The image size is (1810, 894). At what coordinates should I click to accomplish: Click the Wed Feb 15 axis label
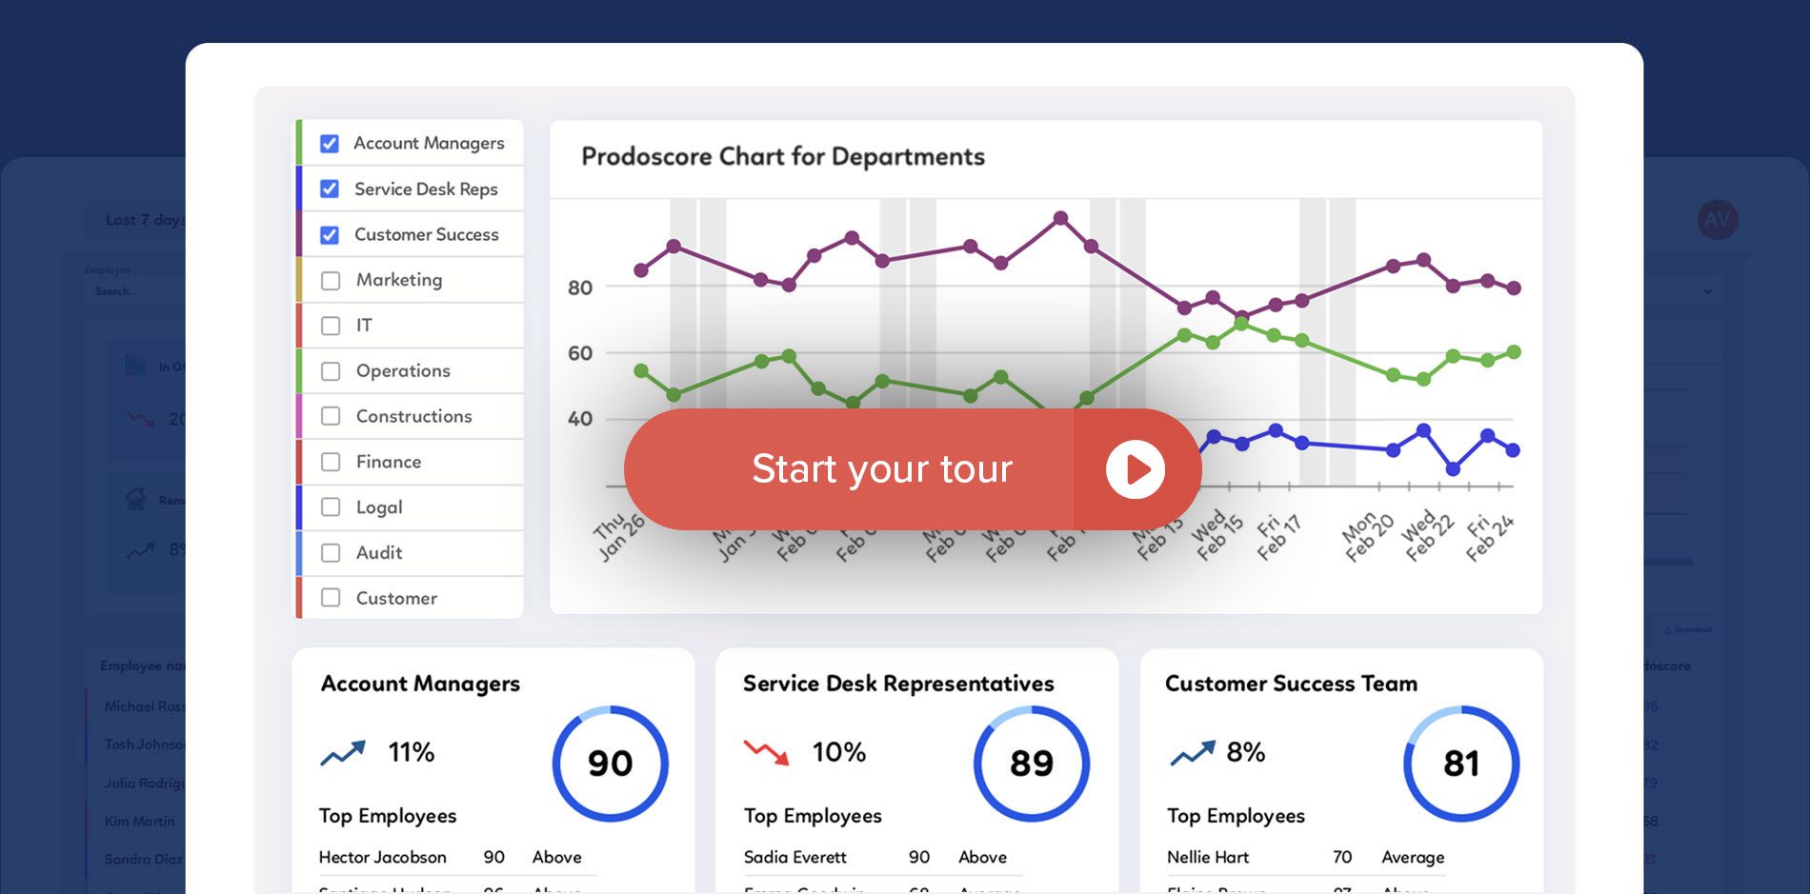tap(1217, 534)
